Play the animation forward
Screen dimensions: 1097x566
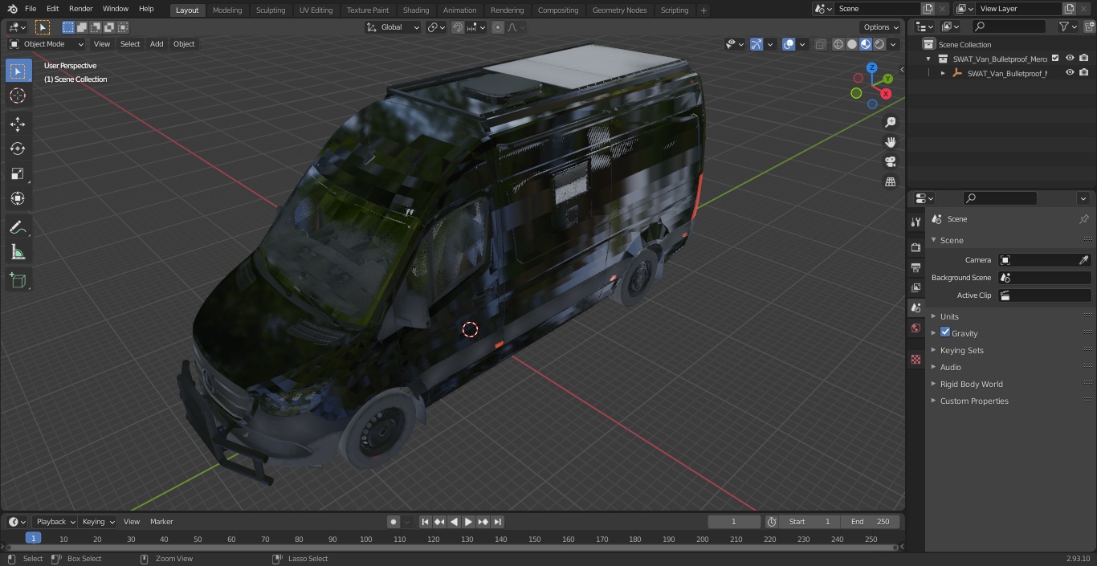click(468, 522)
